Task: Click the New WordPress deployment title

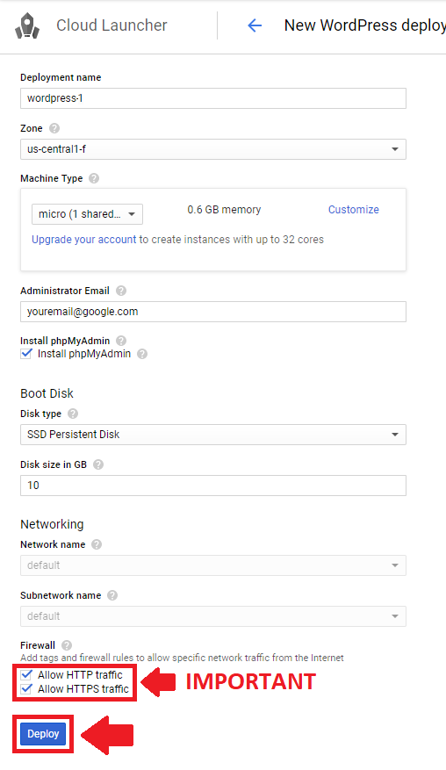Action: (365, 25)
